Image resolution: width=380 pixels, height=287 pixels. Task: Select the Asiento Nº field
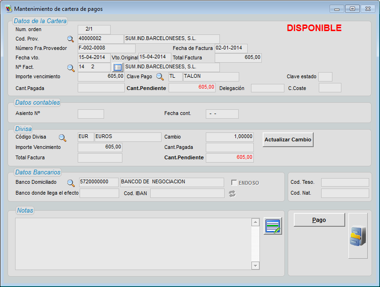(x=90, y=114)
